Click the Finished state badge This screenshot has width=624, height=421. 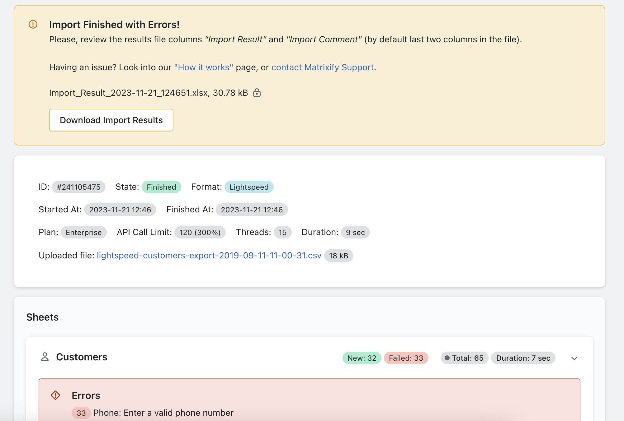pos(161,187)
